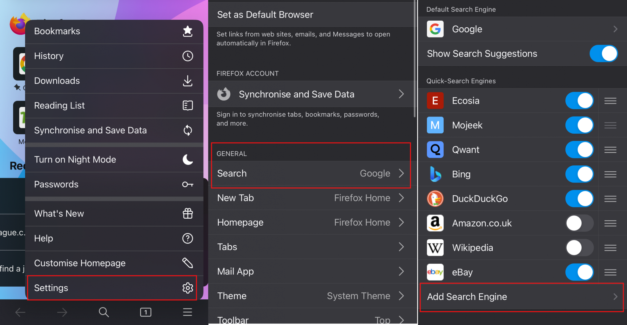Click the Reading List book icon

tap(188, 105)
